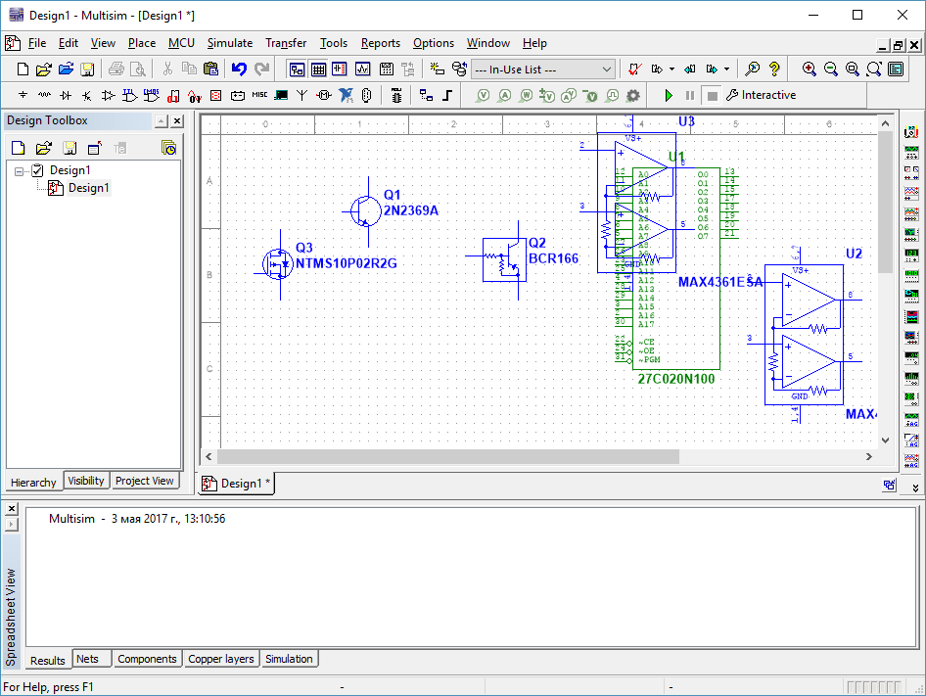Open the Electrical rules check icon
The height and width of the screenshot is (696, 926).
click(633, 69)
